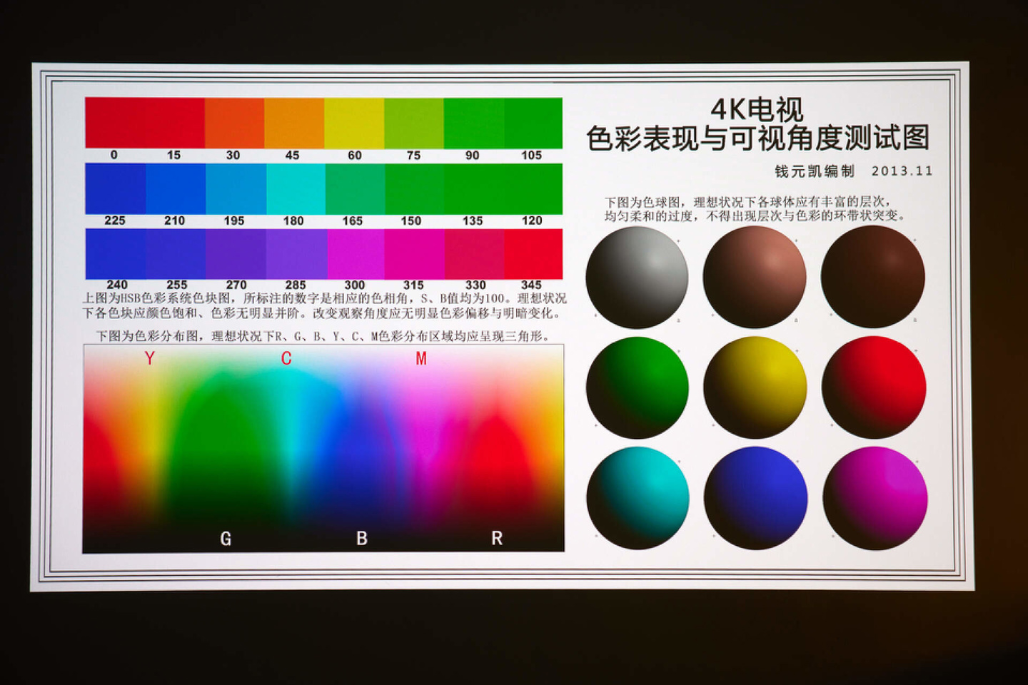Select the blue sphere in the bottom row

point(755,497)
